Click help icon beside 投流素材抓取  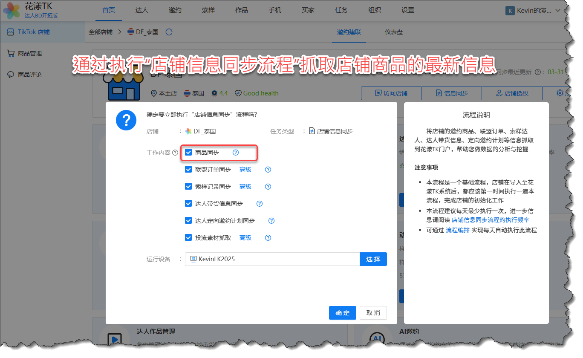point(268,238)
